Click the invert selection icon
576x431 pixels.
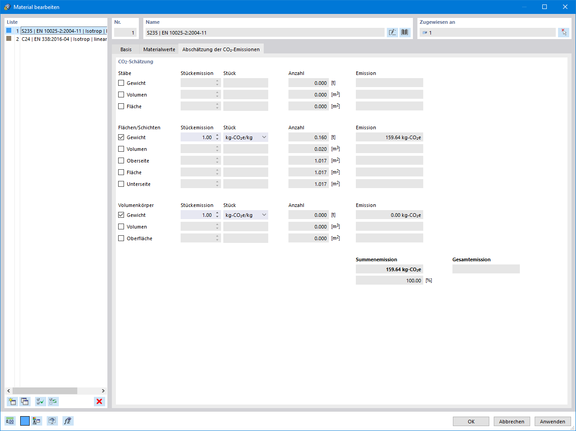53,401
